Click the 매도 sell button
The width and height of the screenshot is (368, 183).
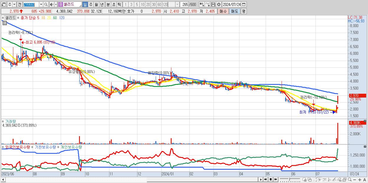coord(234,11)
